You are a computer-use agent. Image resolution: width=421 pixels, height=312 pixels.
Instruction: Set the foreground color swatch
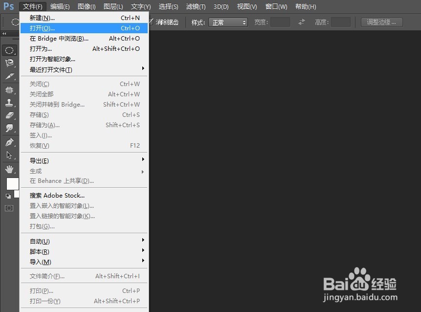coord(12,184)
